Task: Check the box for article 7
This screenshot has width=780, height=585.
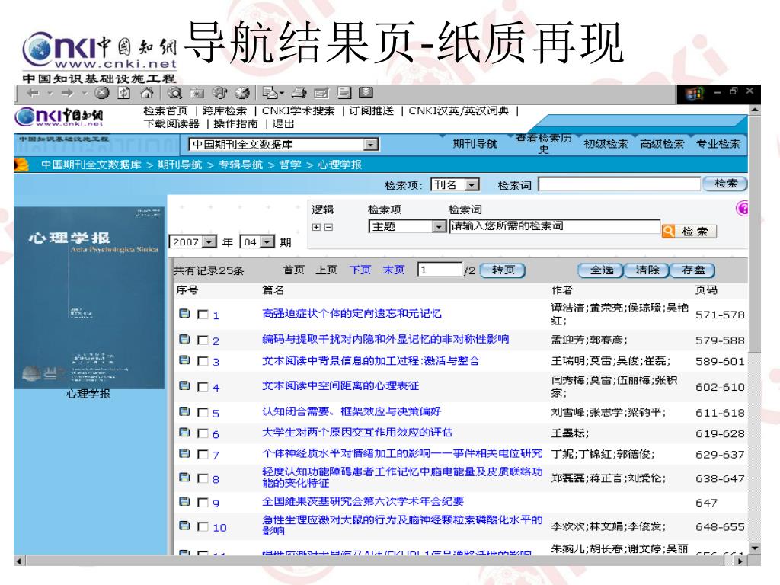Action: [203, 454]
